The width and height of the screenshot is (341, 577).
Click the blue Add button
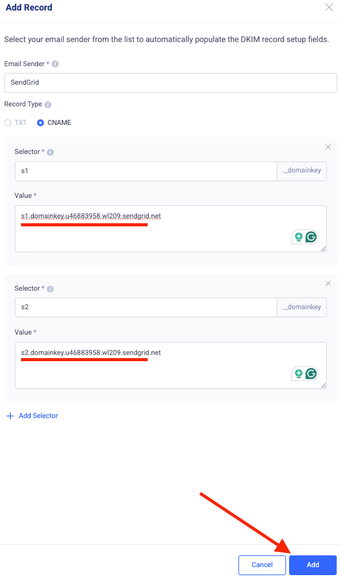coord(313,565)
